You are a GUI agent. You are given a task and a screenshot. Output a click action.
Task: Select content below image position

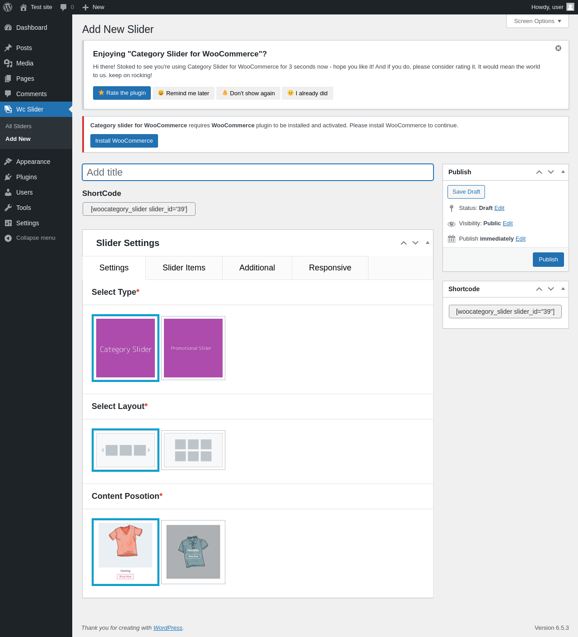click(126, 552)
